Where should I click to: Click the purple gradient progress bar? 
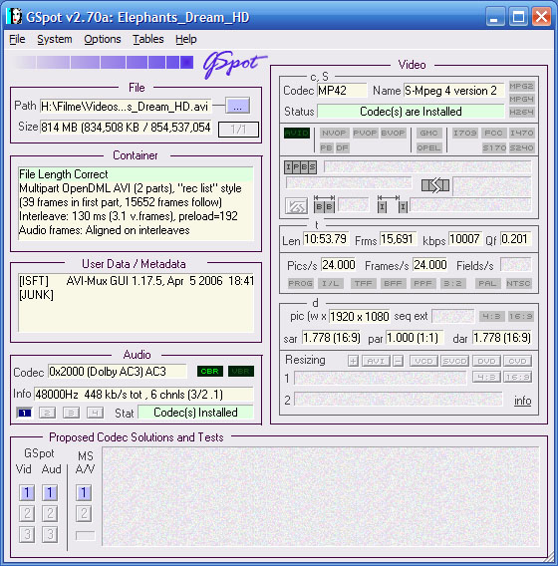click(x=104, y=62)
